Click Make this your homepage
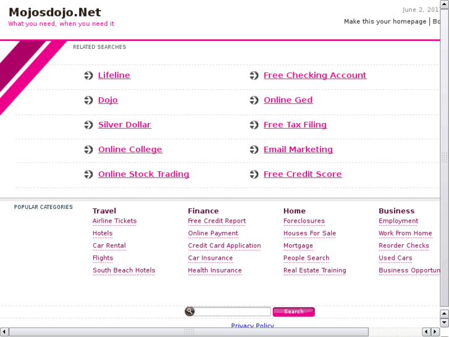Viewport: 449px width, 337px height. pos(385,22)
